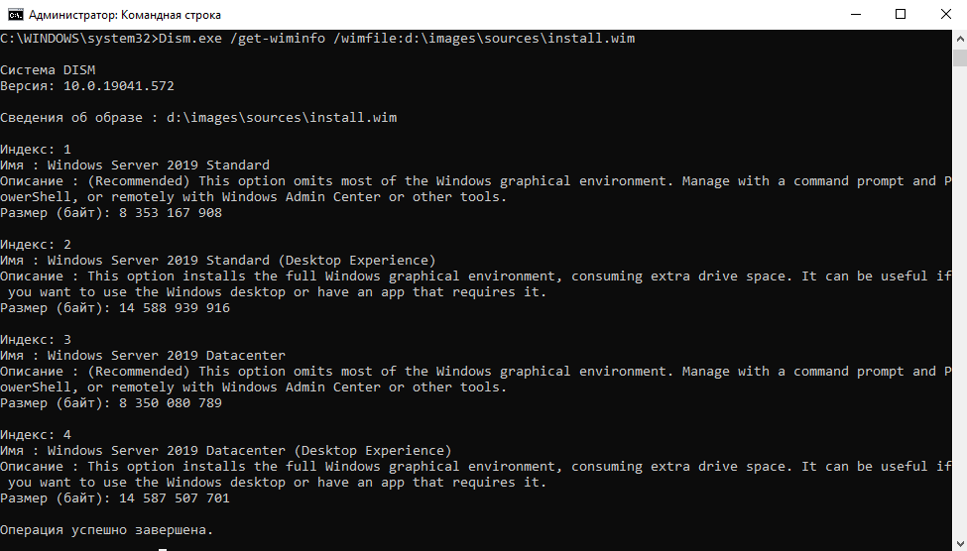
Task: Click the empty scrollbar track below thumb
Action: tap(960, 302)
